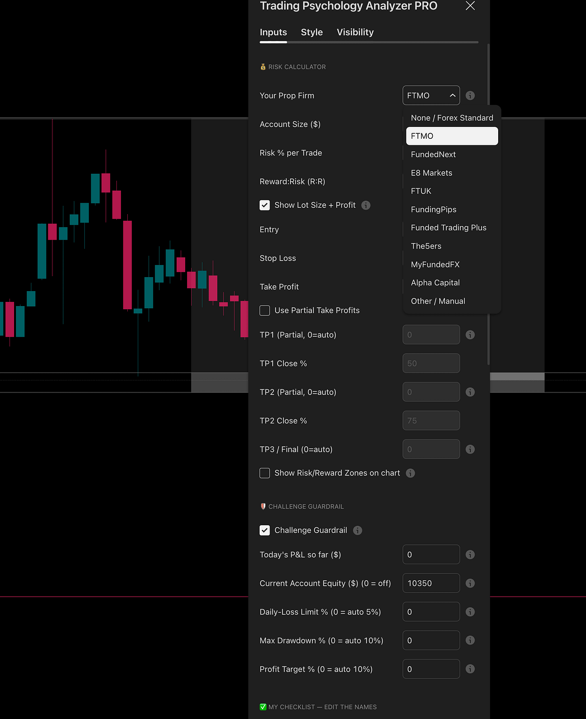Click the TP1 Close % field
Viewport: 586px width, 719px height.
click(x=431, y=363)
